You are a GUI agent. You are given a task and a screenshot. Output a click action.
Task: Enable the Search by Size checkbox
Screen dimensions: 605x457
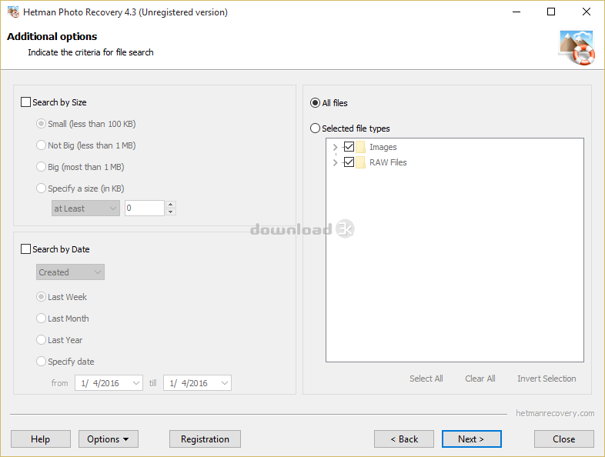26,102
